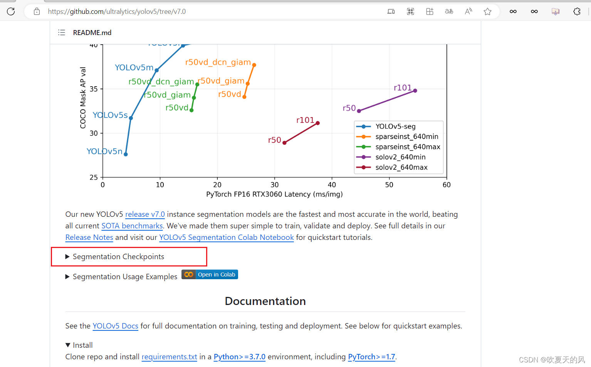Open the PyTorch>=1.7 link

click(372, 357)
